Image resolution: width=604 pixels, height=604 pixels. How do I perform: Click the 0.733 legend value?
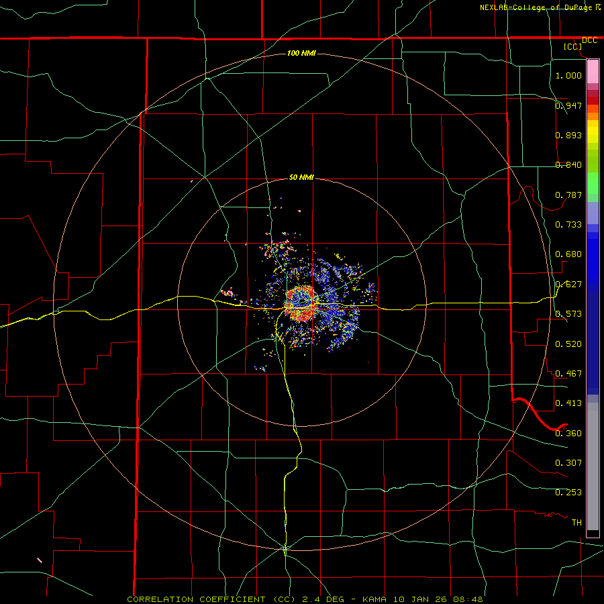[568, 224]
